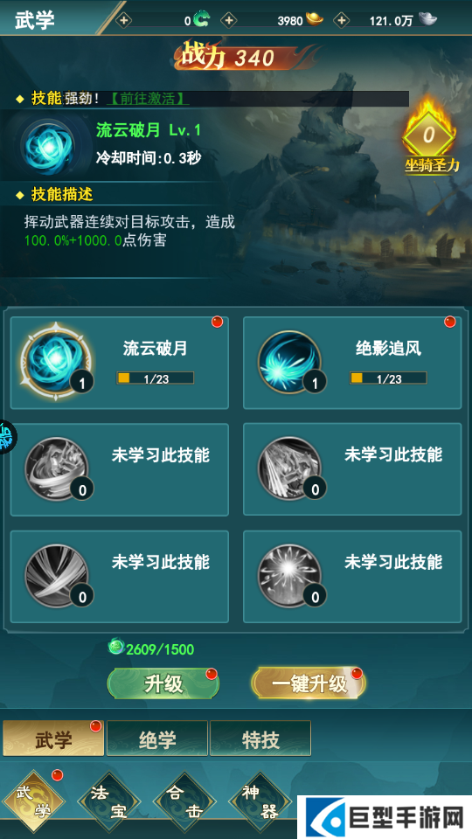This screenshot has width=472, height=839.
Task: Click the 一键升级 button
Action: [x=309, y=683]
